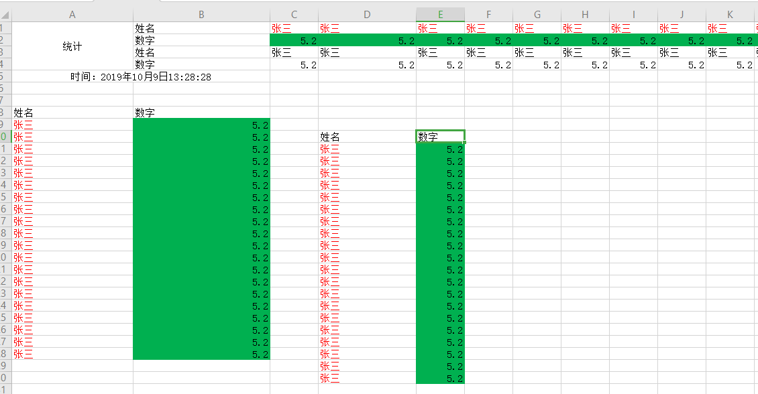This screenshot has width=758, height=394.
Task: Select a row number header on the left
Action: tap(5, 125)
